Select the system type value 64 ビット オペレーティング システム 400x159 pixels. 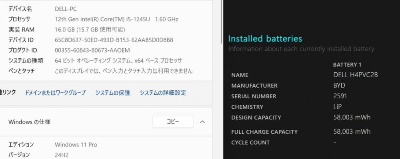[118, 61]
